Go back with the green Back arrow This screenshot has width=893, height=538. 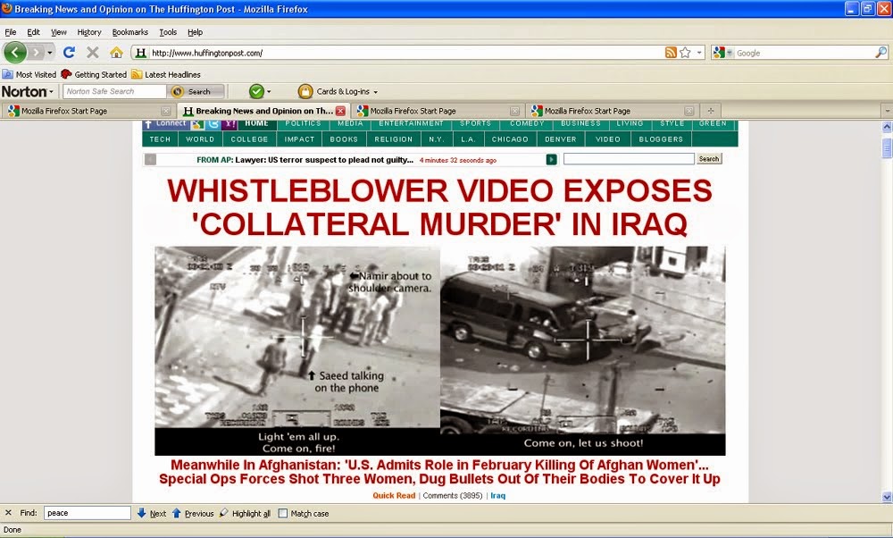pos(15,53)
